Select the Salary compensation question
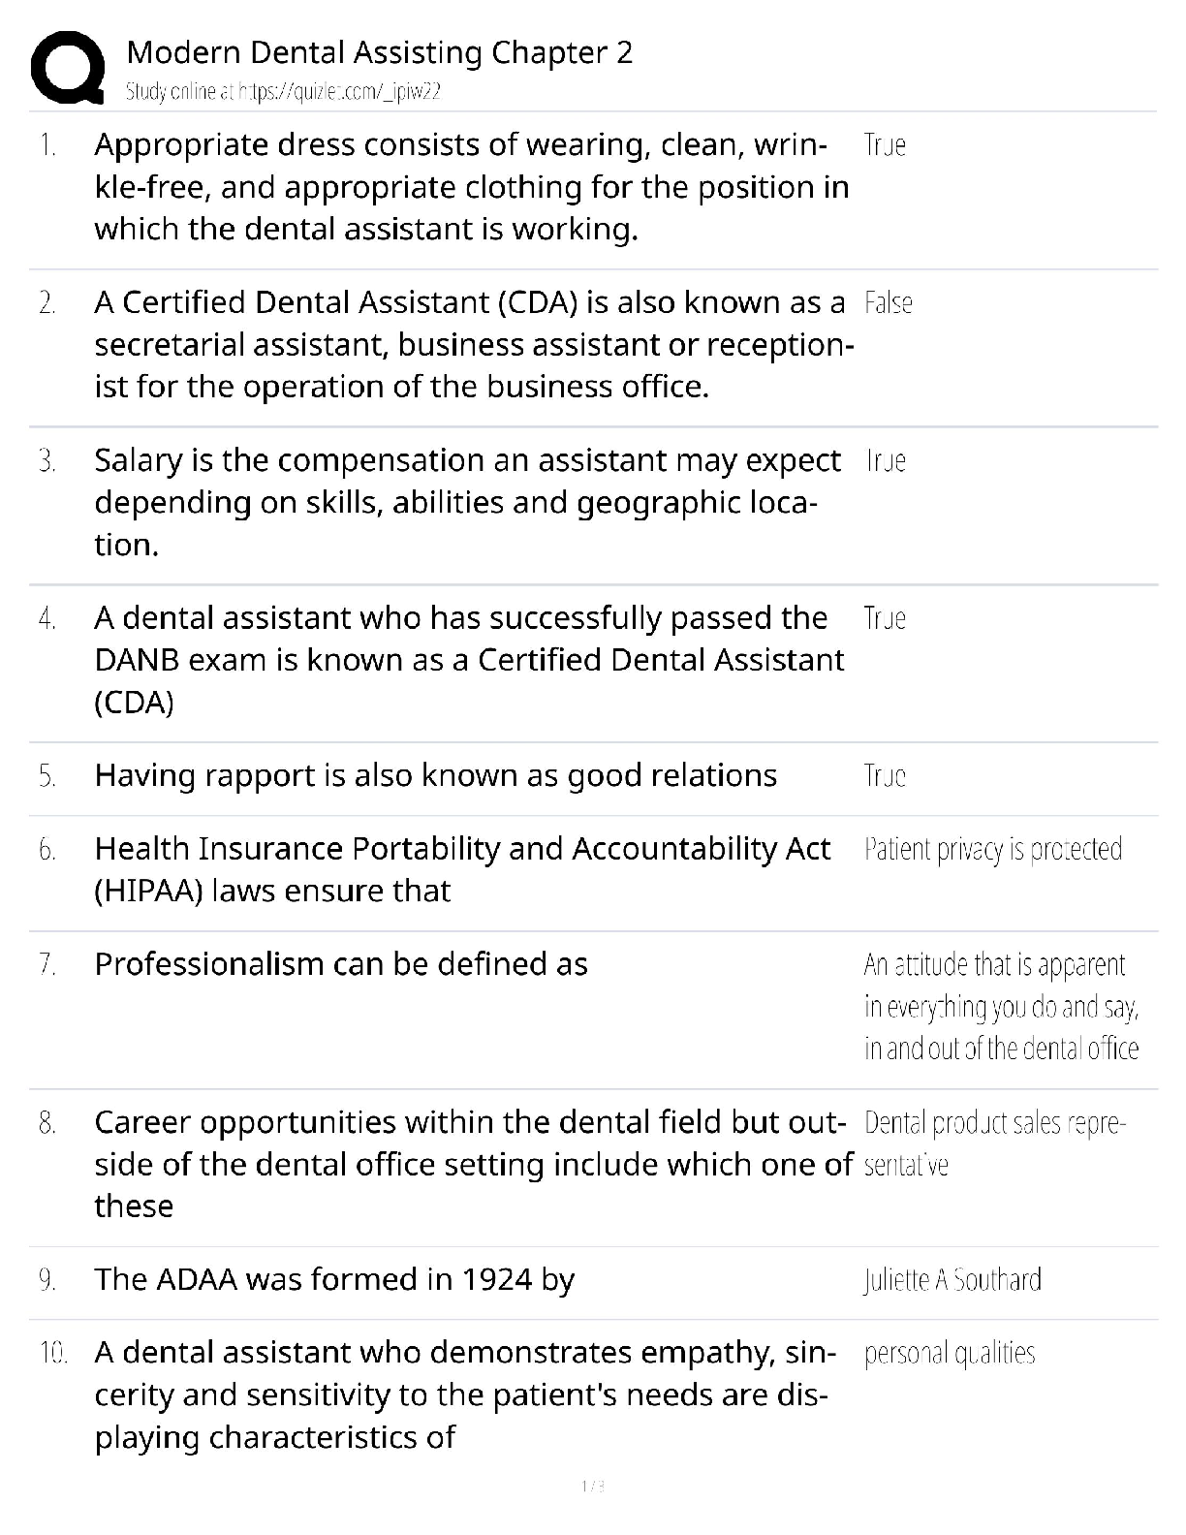This screenshot has height=1535, width=1186. (467, 502)
